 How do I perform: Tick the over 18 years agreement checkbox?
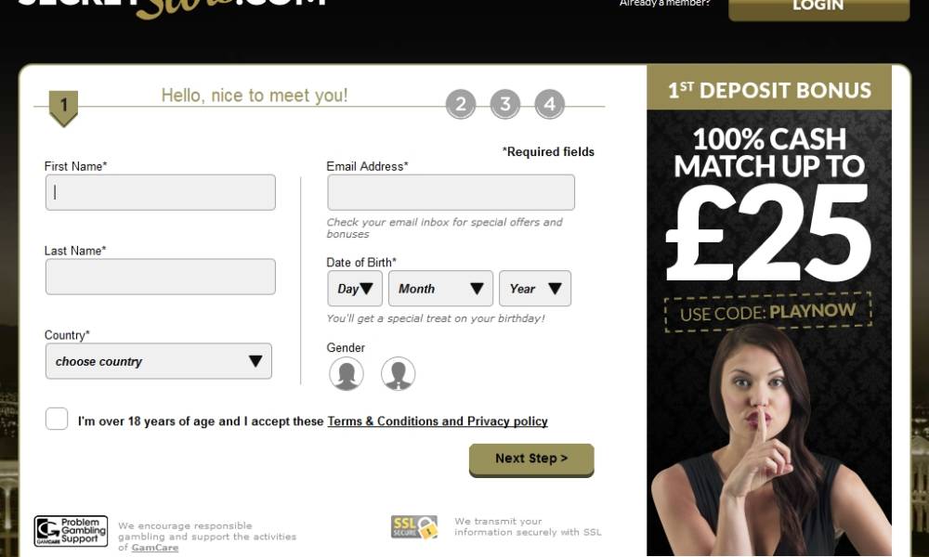coord(57,419)
